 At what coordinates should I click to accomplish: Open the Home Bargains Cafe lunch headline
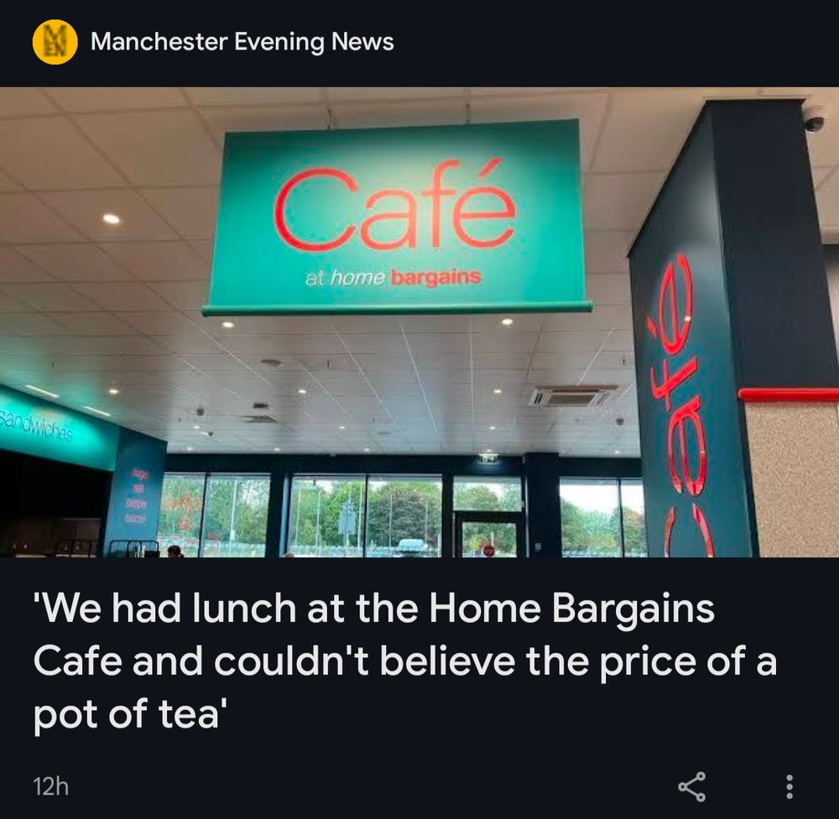(404, 661)
